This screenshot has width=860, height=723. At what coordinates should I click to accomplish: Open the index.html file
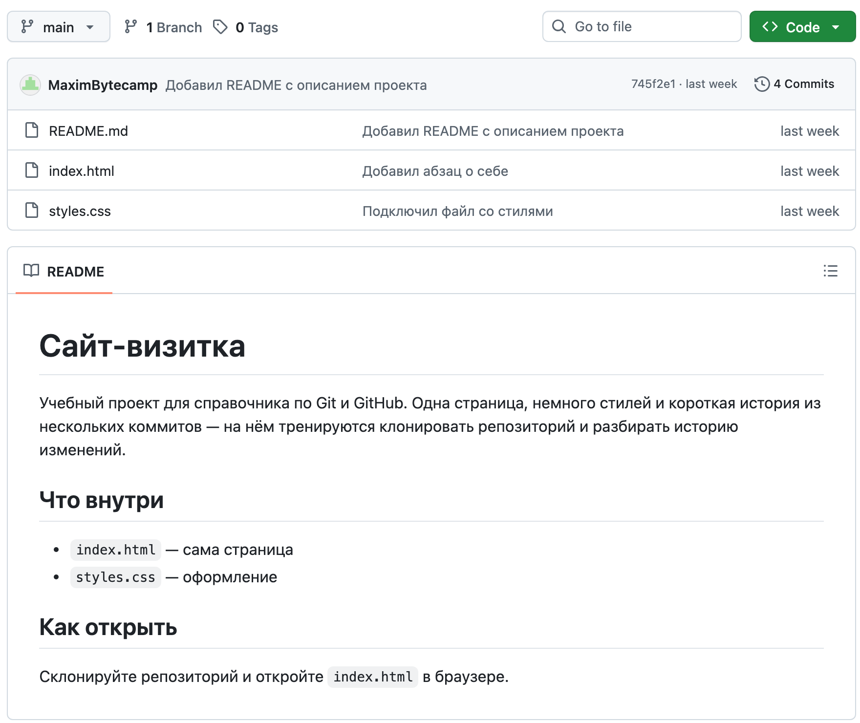coord(82,171)
